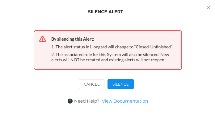Dismiss the dialog via CANCEL button
Image resolution: width=215 pixels, height=114 pixels.
[x=92, y=84]
